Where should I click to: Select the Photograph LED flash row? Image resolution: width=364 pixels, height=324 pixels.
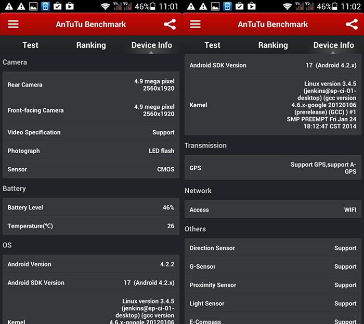click(x=91, y=151)
